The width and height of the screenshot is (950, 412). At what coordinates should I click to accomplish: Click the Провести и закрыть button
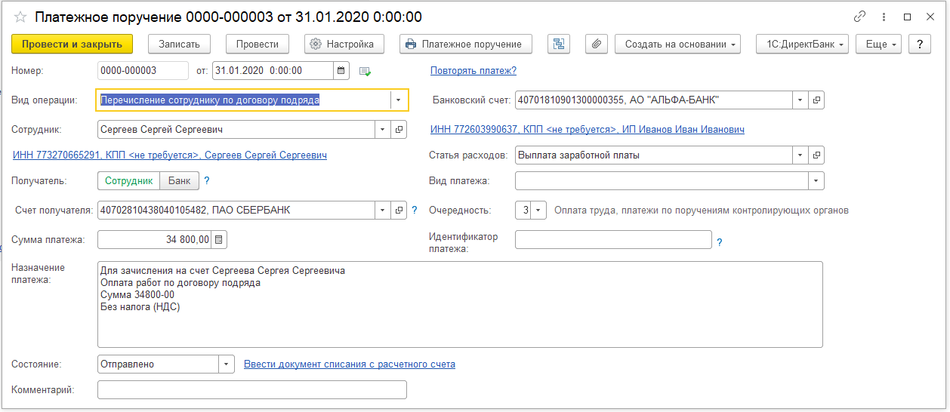pyautogui.click(x=72, y=44)
